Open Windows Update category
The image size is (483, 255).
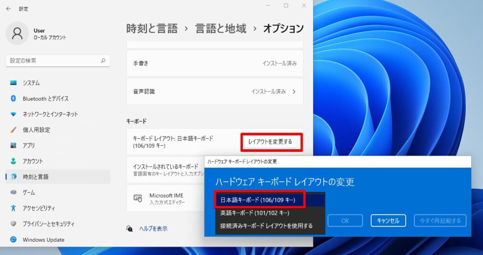coord(58,239)
